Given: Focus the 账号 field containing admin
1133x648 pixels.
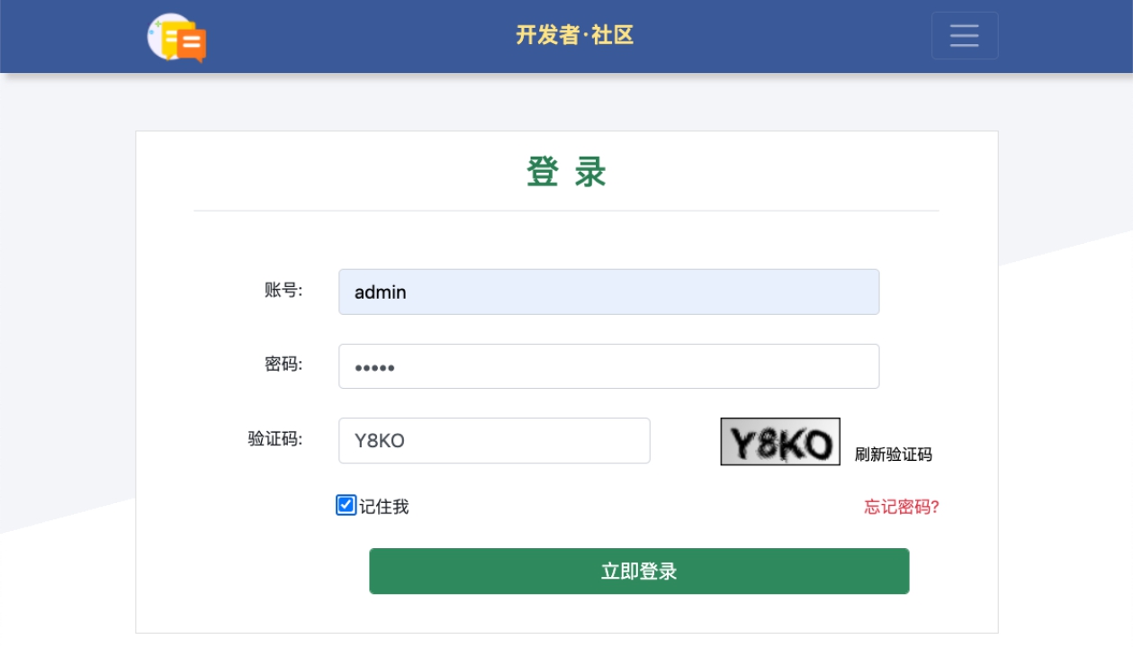Looking at the screenshot, I should coord(608,292).
